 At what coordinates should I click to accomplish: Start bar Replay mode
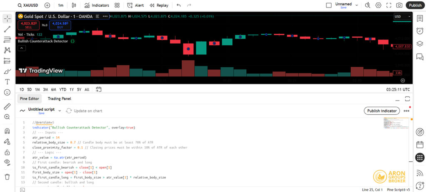click(159, 5)
